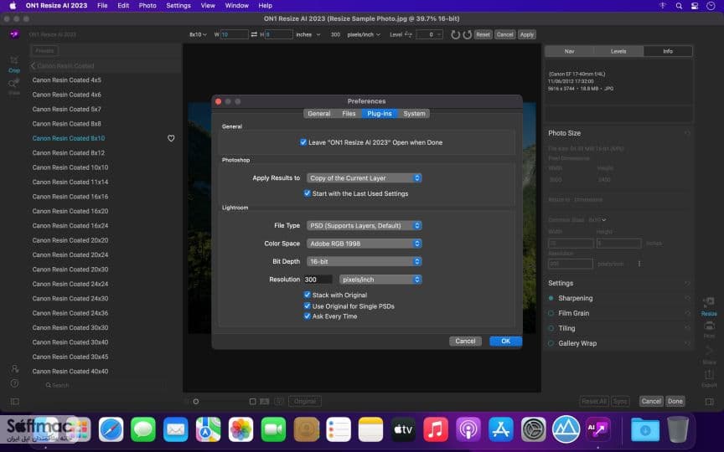Open the Resize module icon on right edge
The height and width of the screenshot is (452, 724).
coord(709,306)
